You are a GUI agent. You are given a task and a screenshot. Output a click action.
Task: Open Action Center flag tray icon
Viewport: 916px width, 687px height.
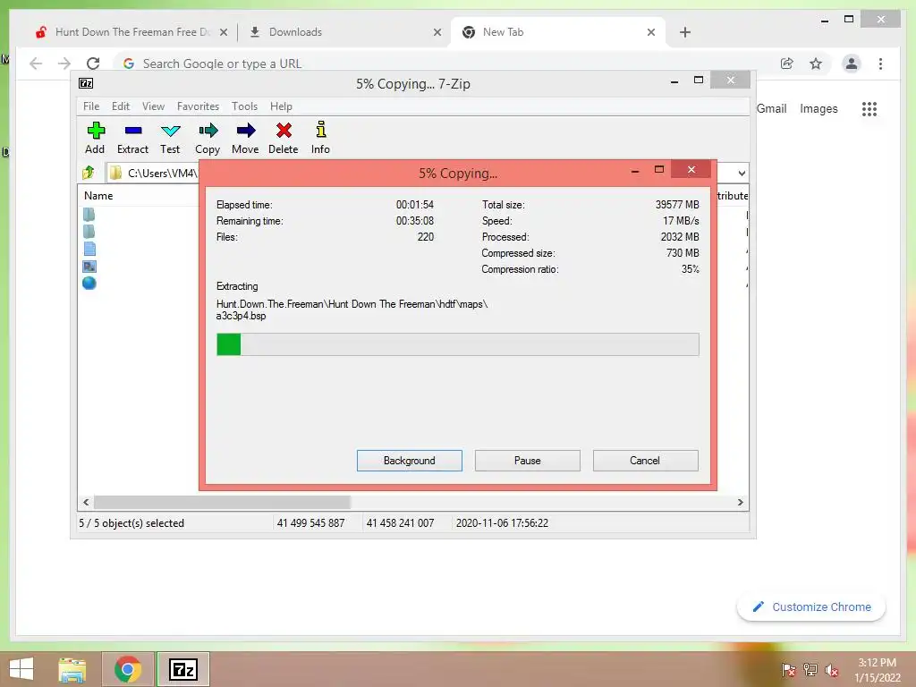(x=788, y=670)
